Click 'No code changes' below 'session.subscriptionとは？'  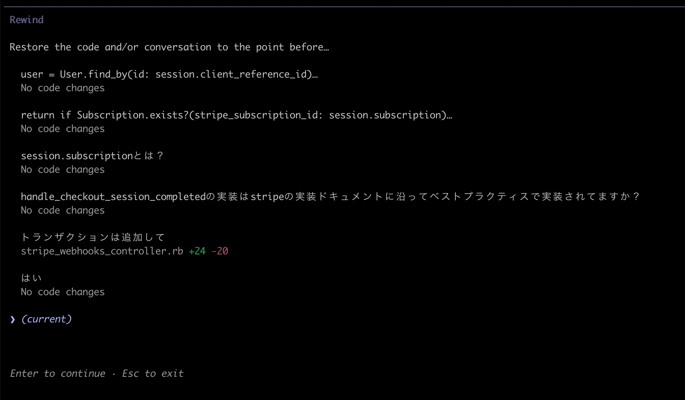point(63,170)
